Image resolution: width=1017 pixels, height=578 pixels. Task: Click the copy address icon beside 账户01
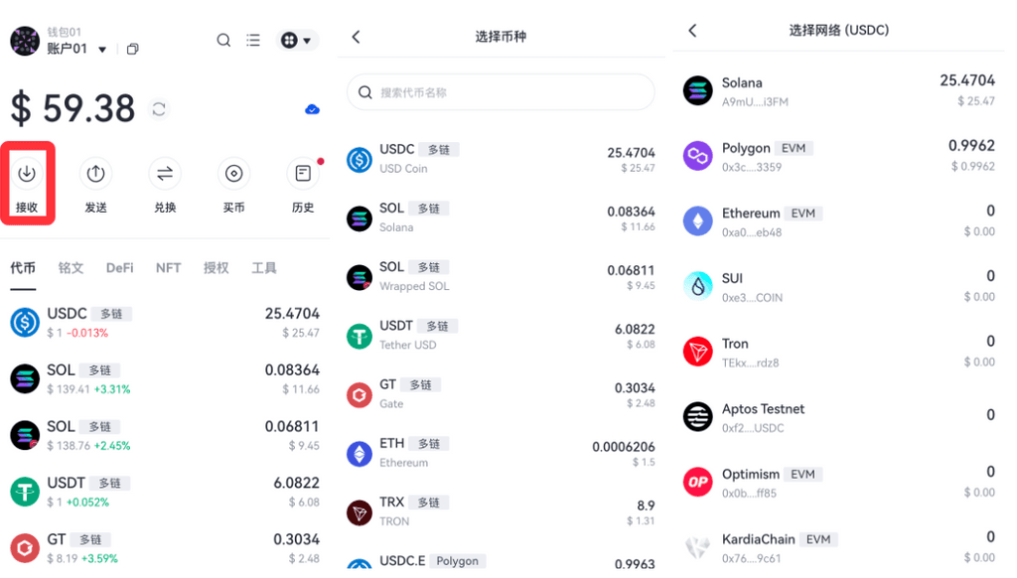(132, 50)
